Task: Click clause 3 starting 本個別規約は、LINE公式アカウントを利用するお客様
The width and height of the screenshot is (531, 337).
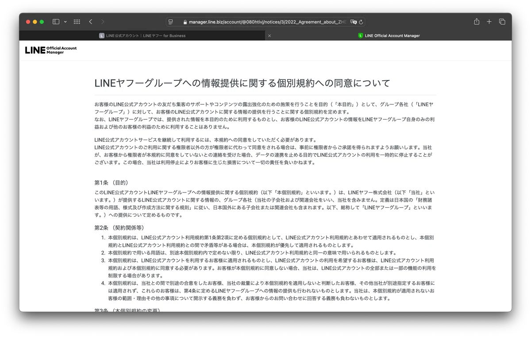Action: pyautogui.click(x=272, y=268)
